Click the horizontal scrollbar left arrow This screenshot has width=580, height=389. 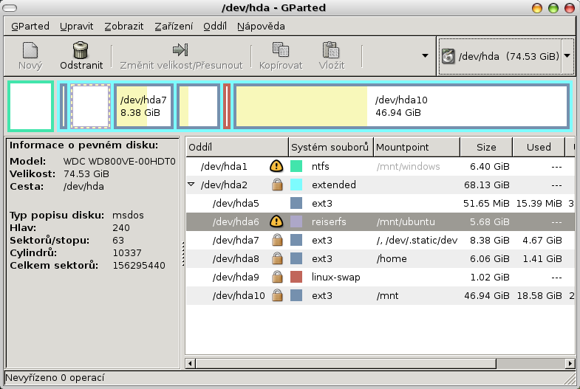point(190,363)
